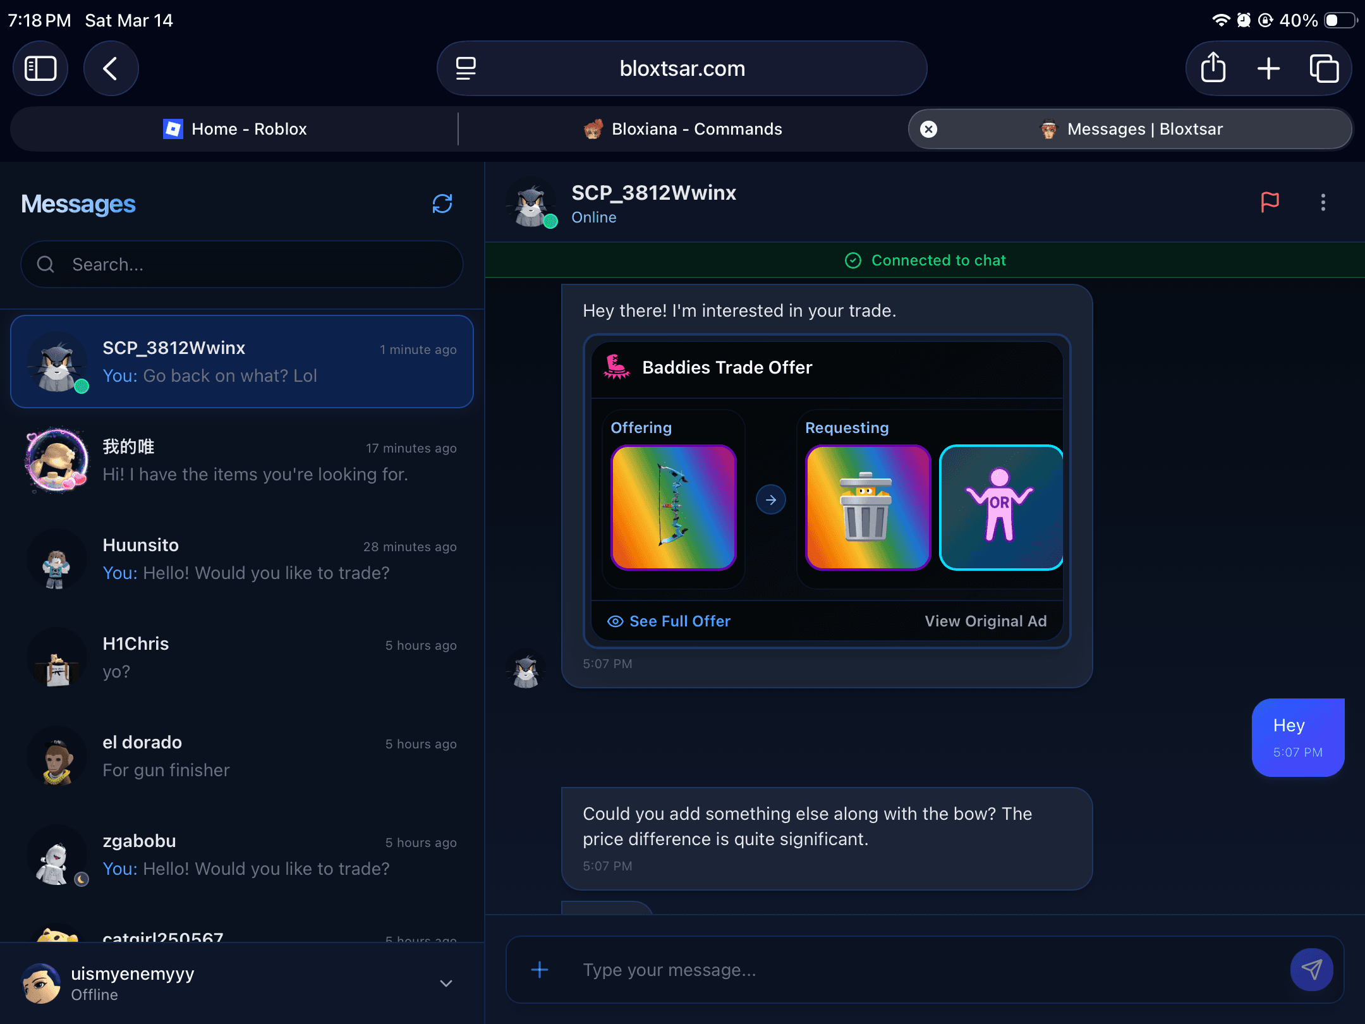1365x1024 pixels.
Task: Refresh the Messages list
Action: pos(442,204)
